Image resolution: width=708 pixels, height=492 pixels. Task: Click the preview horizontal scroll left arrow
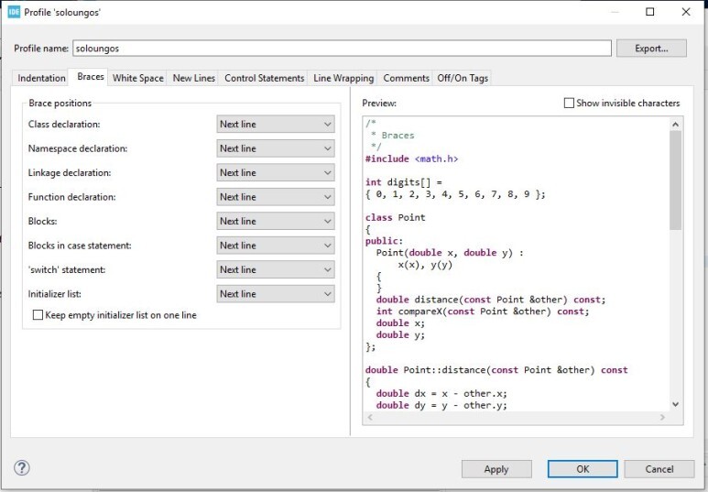click(370, 417)
